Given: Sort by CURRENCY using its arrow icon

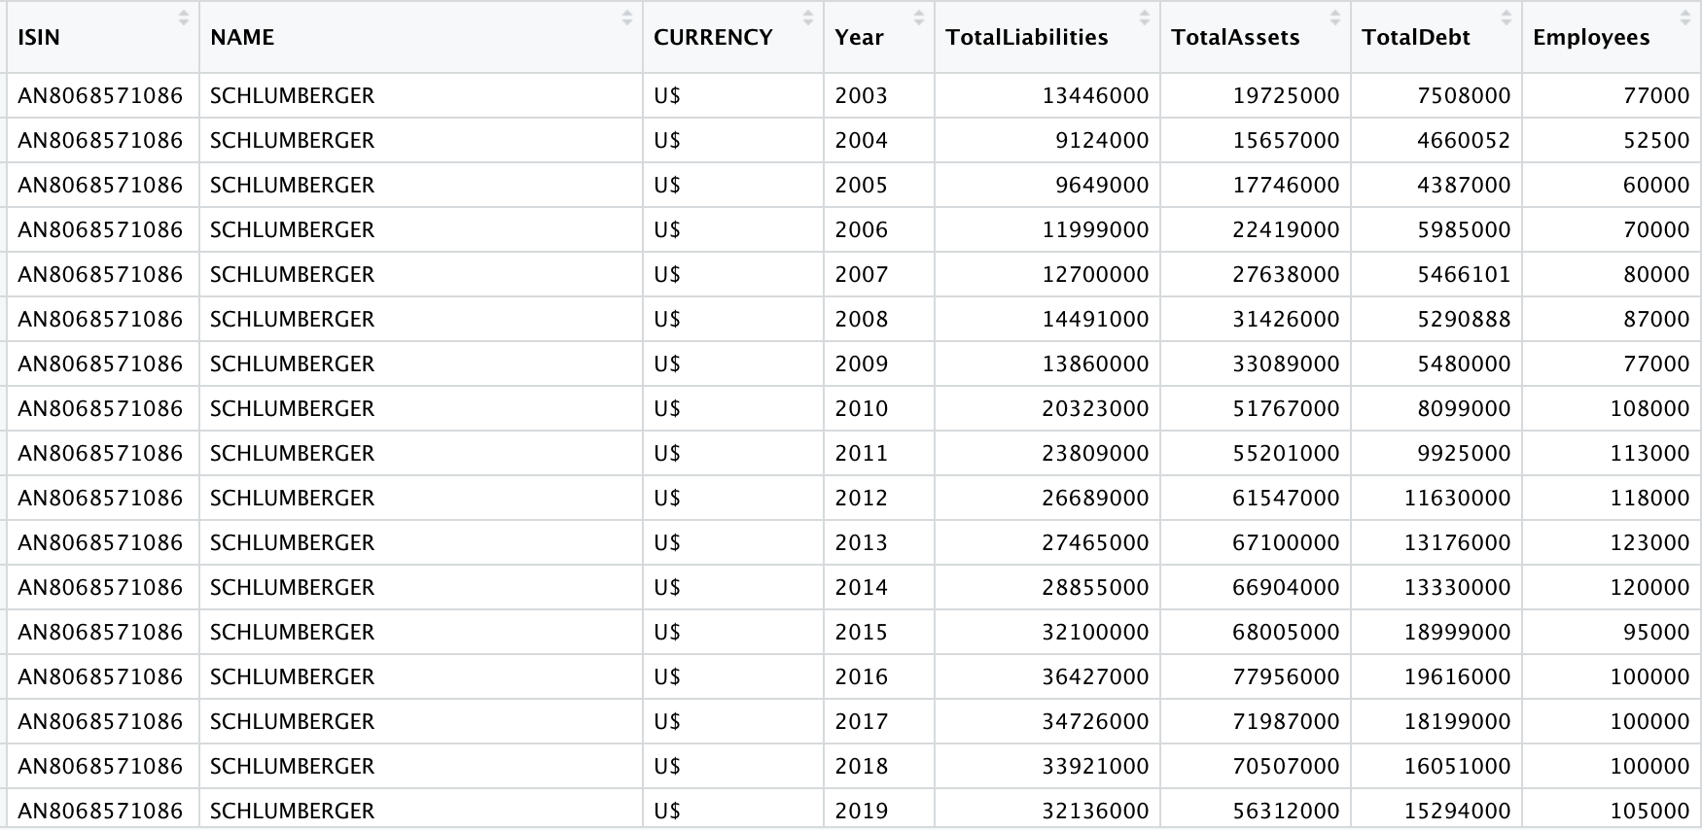Looking at the screenshot, I should tap(807, 17).
